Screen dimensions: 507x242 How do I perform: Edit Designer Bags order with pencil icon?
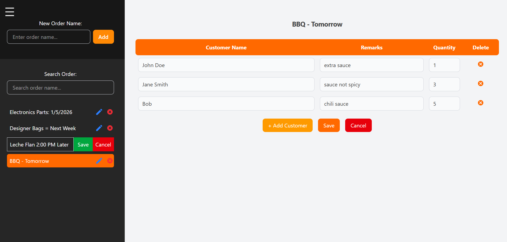(99, 128)
